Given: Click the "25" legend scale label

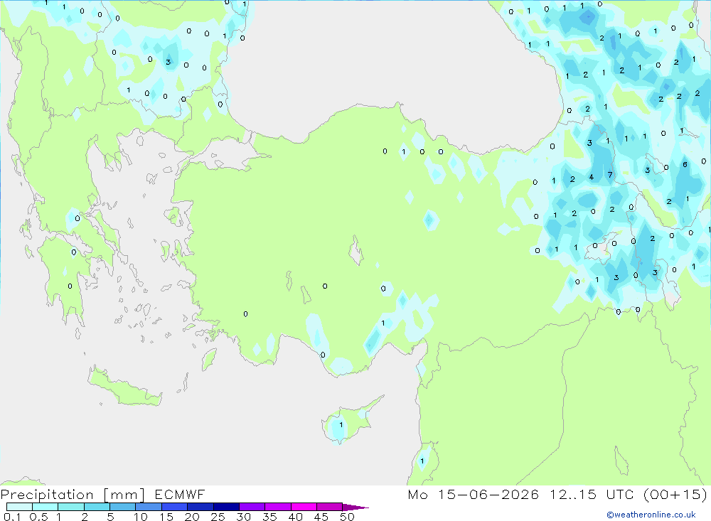Looking at the screenshot, I should tap(218, 517).
